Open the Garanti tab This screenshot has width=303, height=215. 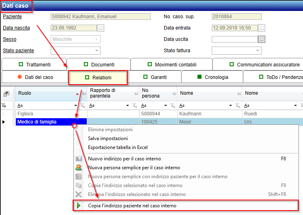(x=155, y=77)
